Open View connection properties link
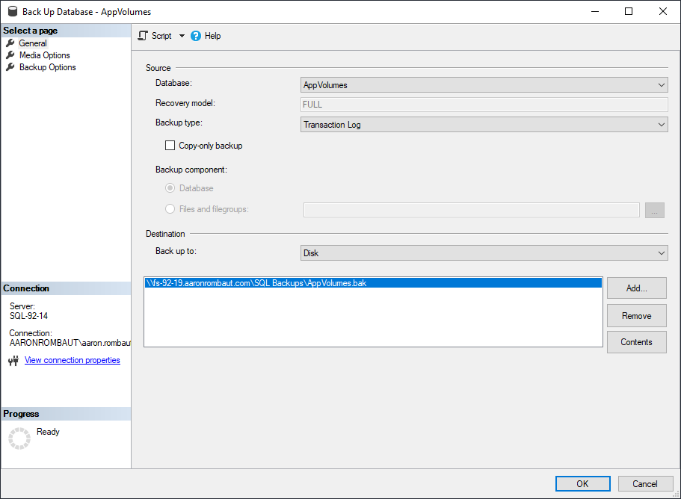 point(72,360)
